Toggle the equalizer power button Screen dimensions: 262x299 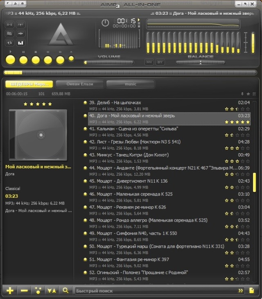tap(105, 23)
